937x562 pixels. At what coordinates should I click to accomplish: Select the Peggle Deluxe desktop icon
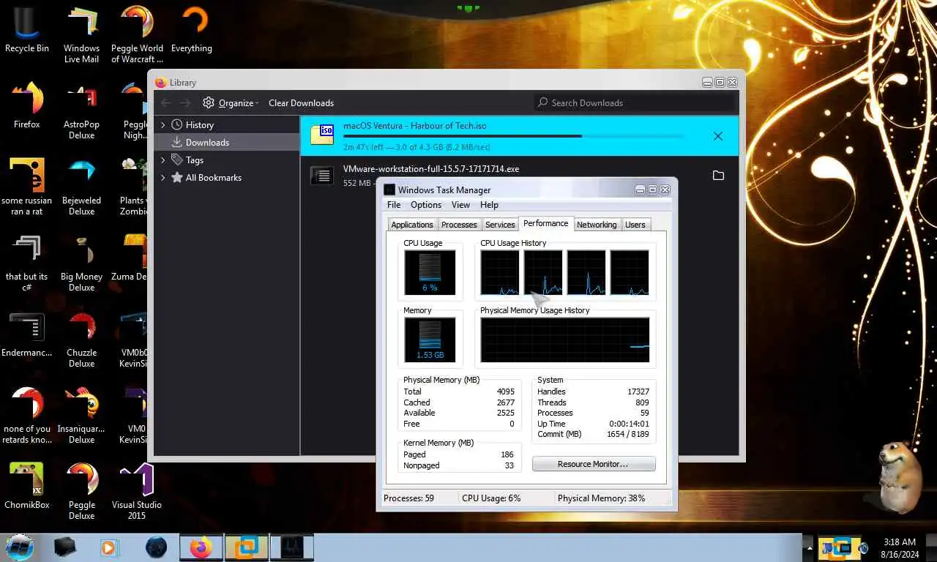click(82, 490)
